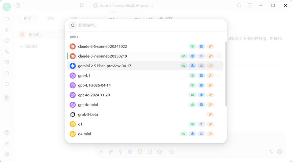Click the attachment paperclip icon
Screen dimensions: 292x162
click(x=111, y=152)
